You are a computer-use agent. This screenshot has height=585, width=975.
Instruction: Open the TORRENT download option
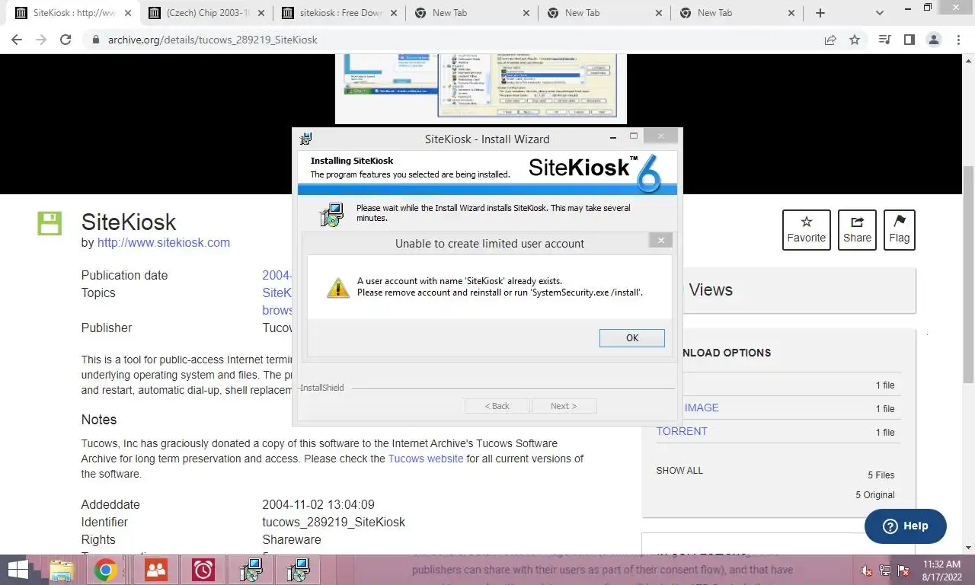(x=682, y=431)
